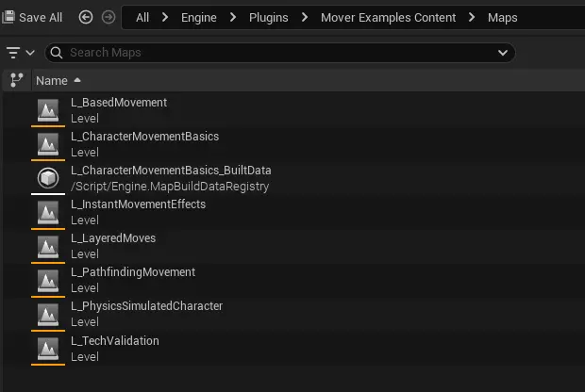Expand the chevron after Plugins in the path
This screenshot has width=585, height=392.
point(305,17)
